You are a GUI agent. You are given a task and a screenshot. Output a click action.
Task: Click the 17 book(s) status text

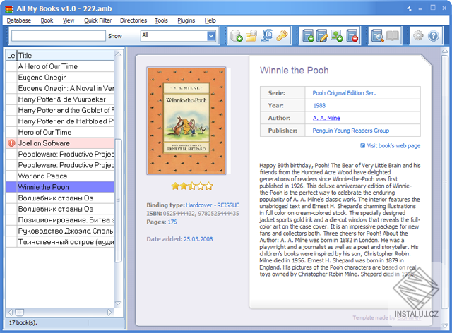click(23, 322)
